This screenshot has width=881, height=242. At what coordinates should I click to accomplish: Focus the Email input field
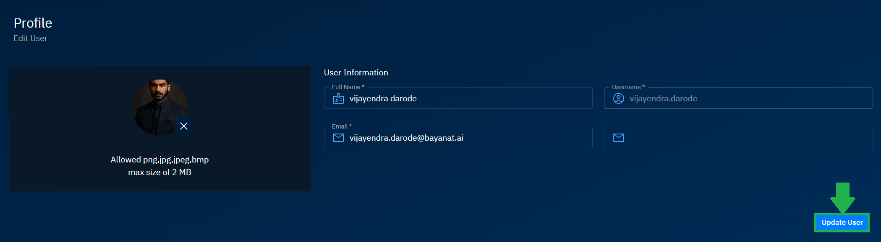tap(466, 138)
